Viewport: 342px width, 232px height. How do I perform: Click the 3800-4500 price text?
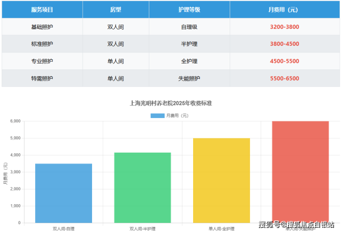point(284,44)
